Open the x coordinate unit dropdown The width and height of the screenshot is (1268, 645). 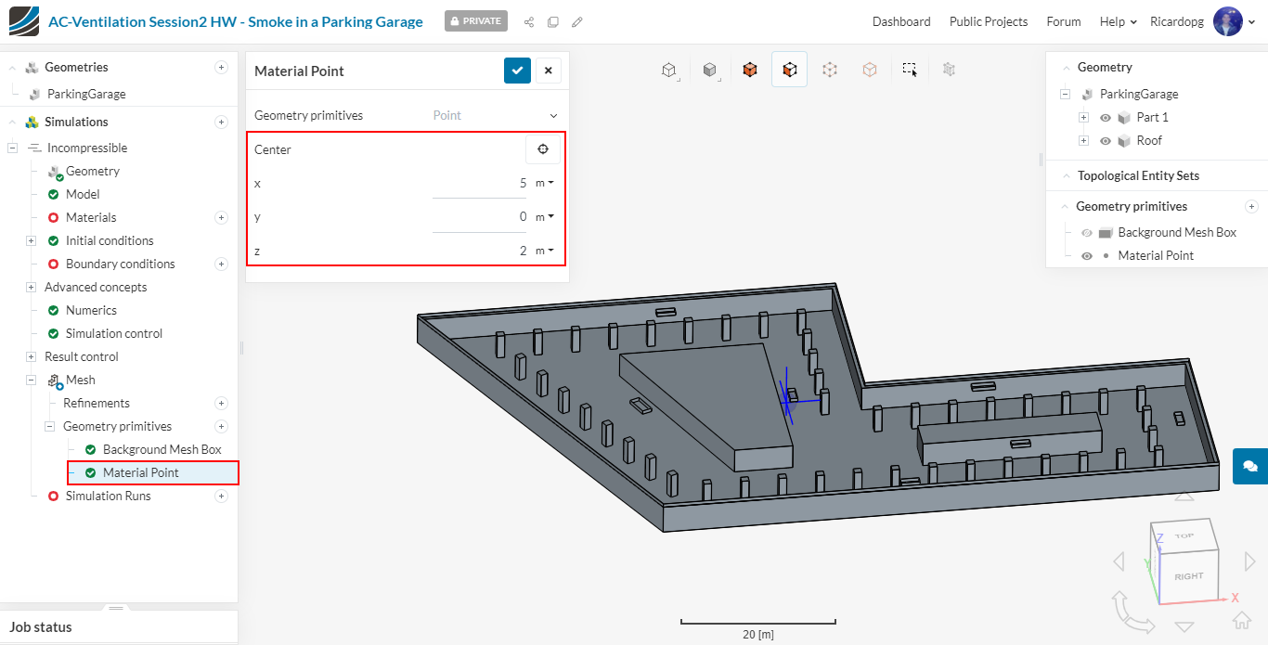pyautogui.click(x=545, y=184)
